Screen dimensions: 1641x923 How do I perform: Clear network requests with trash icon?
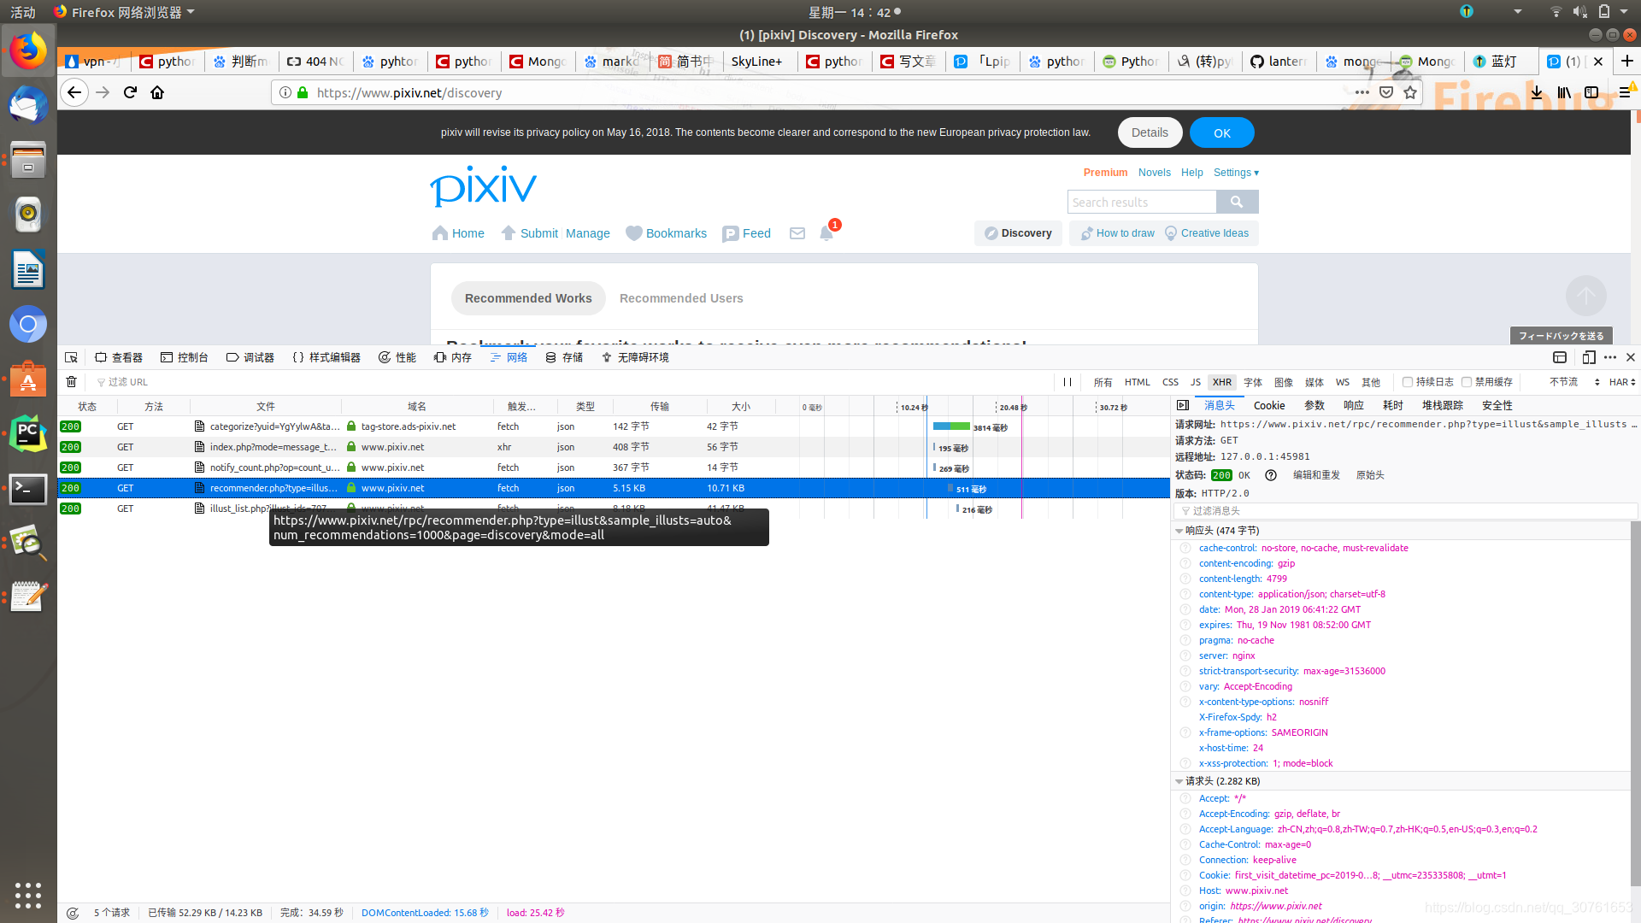coord(72,382)
